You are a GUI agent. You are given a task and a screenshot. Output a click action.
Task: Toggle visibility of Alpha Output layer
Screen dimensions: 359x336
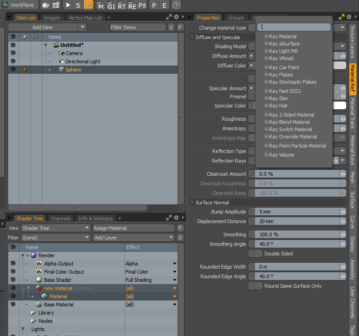[x=13, y=263]
